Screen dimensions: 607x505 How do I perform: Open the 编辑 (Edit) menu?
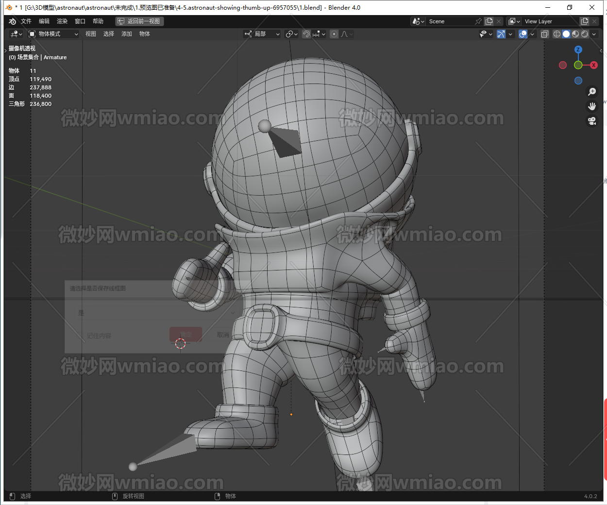[x=44, y=21]
